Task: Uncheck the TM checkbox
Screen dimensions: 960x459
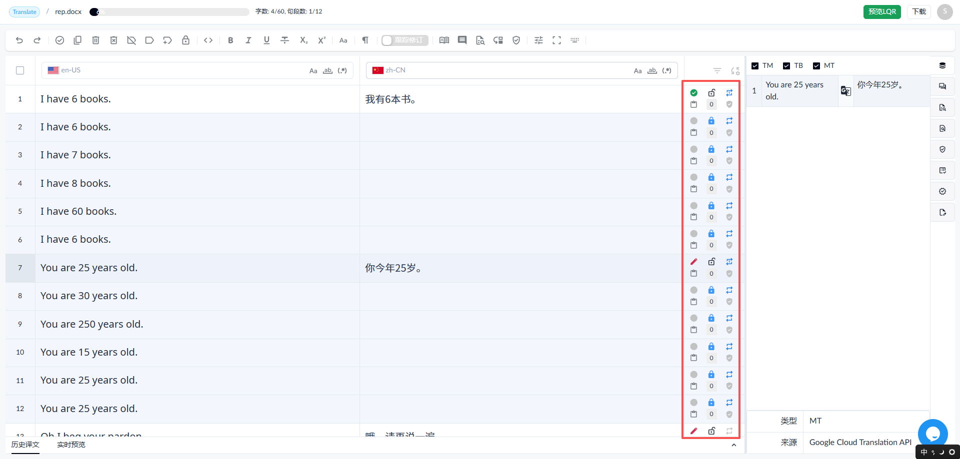Action: click(x=755, y=66)
